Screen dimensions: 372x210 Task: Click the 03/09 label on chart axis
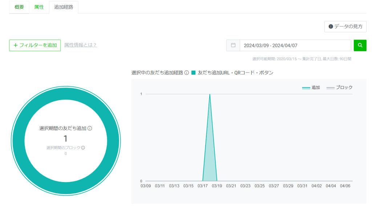point(146,186)
